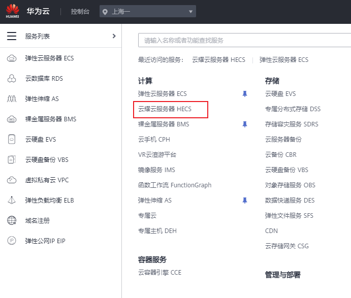Select 云数据库 RDS in sidebar

44,79
